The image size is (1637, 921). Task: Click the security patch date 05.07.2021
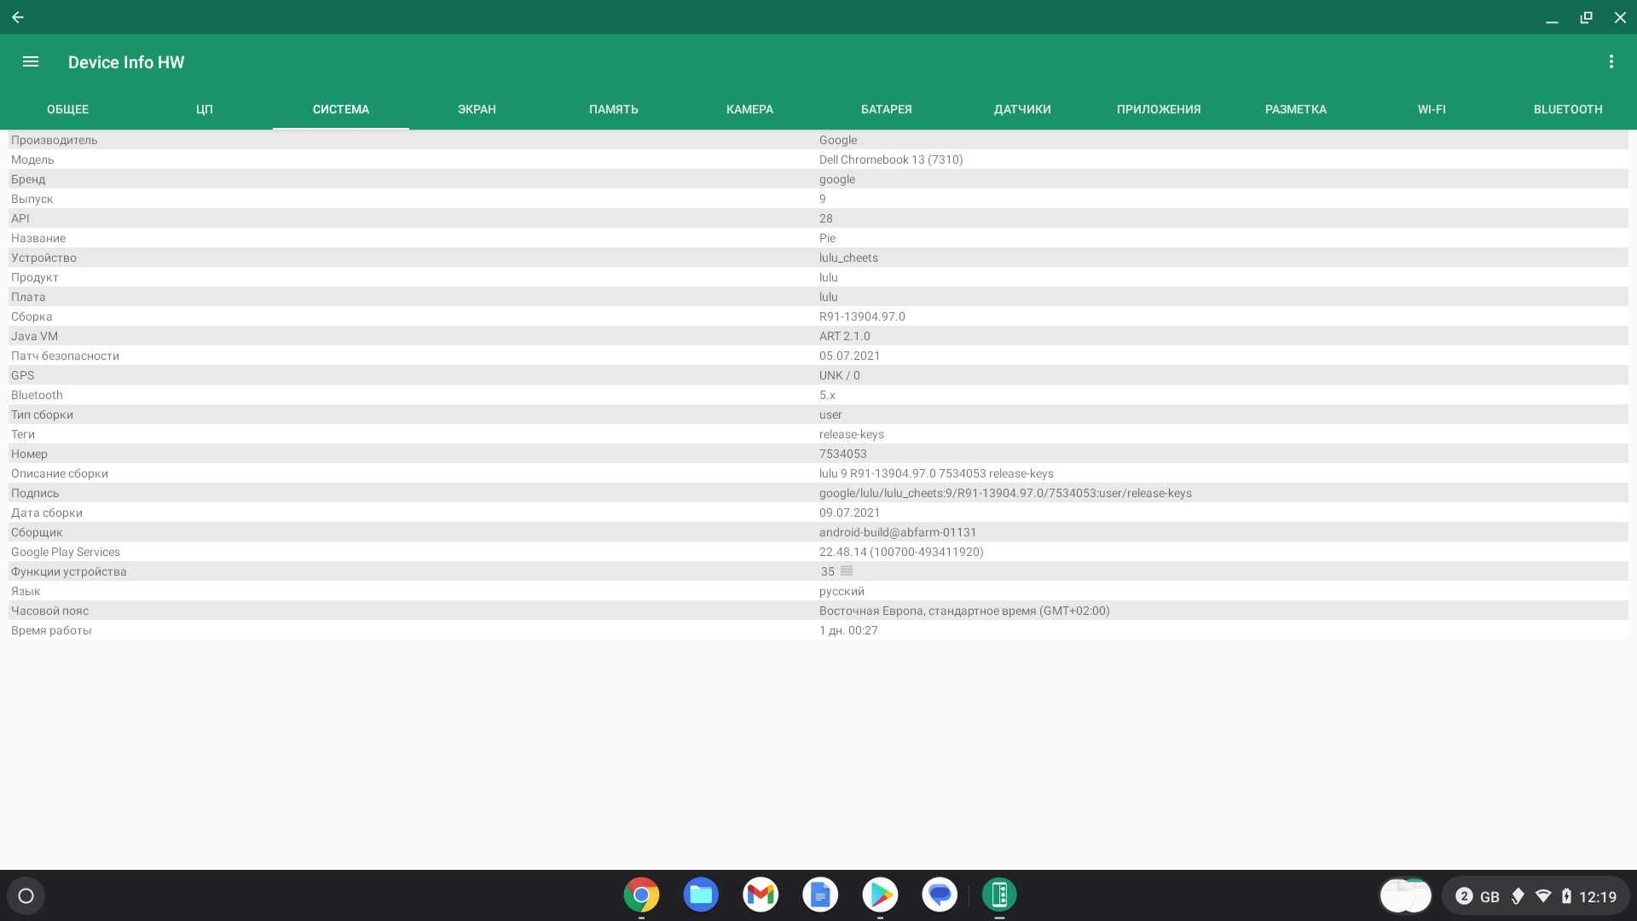(849, 356)
